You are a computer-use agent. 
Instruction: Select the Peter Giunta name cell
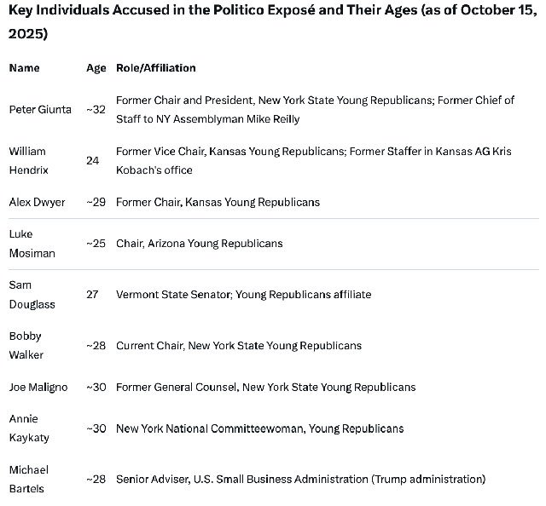[40, 110]
